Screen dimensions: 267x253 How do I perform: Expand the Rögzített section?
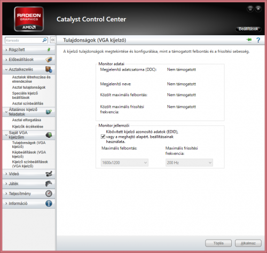pos(28,50)
